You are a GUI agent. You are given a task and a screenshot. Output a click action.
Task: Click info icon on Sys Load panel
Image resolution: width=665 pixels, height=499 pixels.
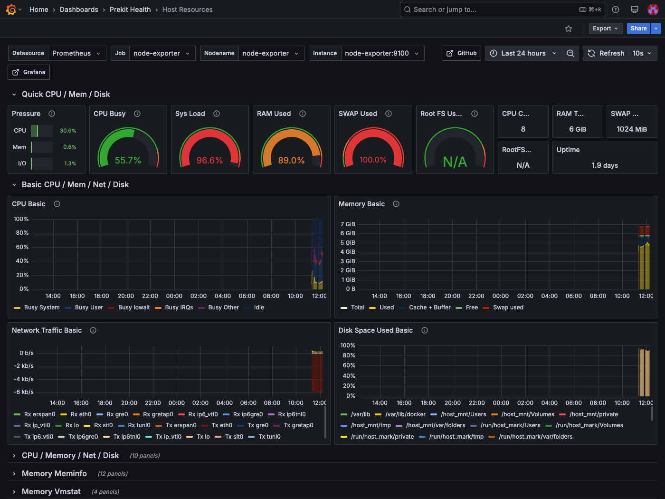point(217,114)
